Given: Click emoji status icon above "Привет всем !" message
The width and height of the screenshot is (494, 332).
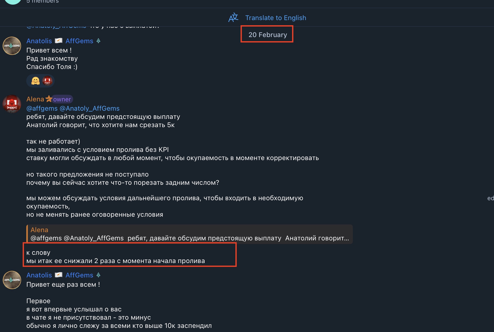Looking at the screenshot, I should tap(98, 41).
